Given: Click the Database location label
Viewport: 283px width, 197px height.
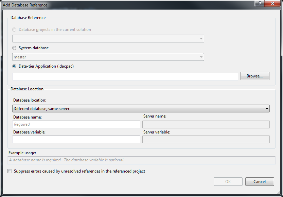Looking at the screenshot, I should (x=30, y=101).
